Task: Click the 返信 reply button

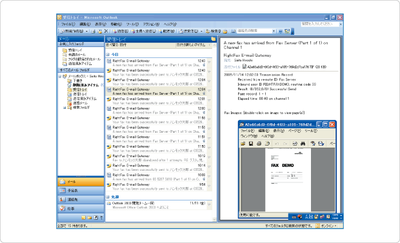Action: click(120, 31)
